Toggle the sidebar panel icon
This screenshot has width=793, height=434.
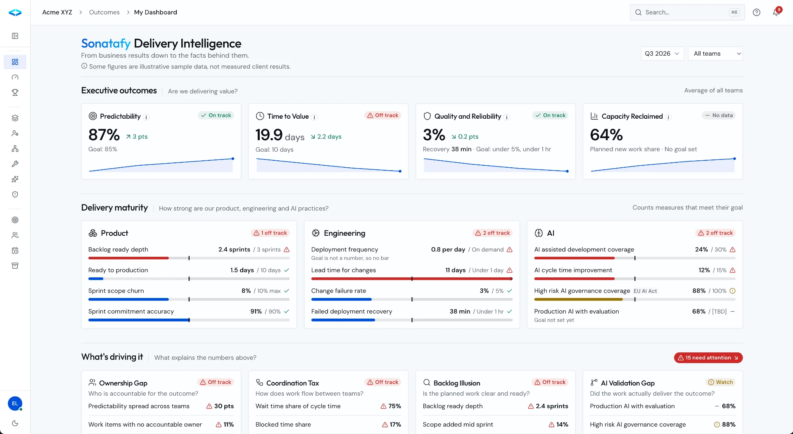(x=15, y=36)
